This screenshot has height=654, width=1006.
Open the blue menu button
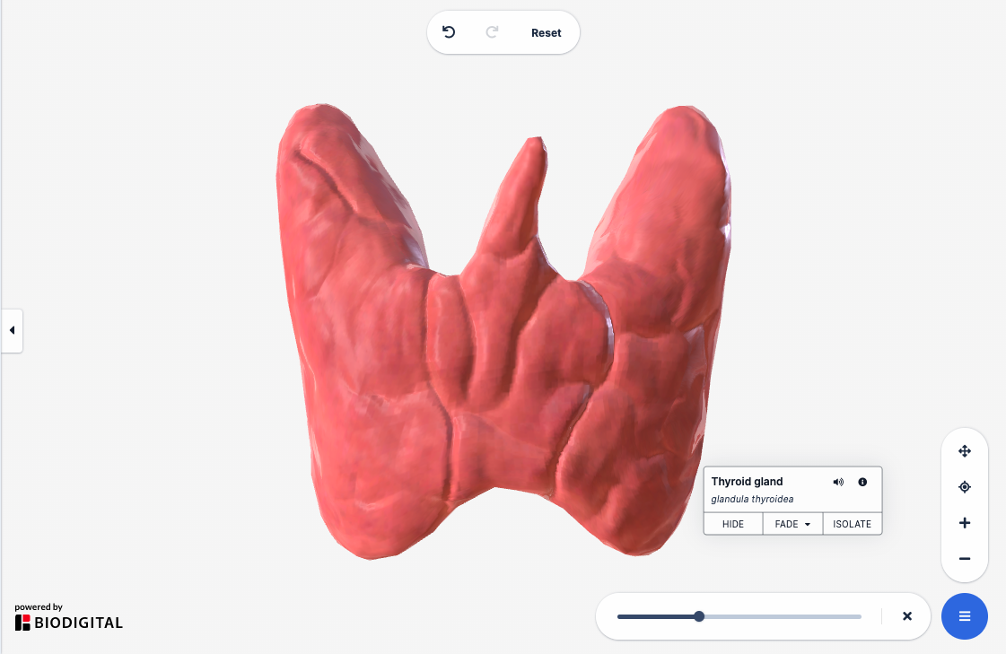[x=965, y=616]
